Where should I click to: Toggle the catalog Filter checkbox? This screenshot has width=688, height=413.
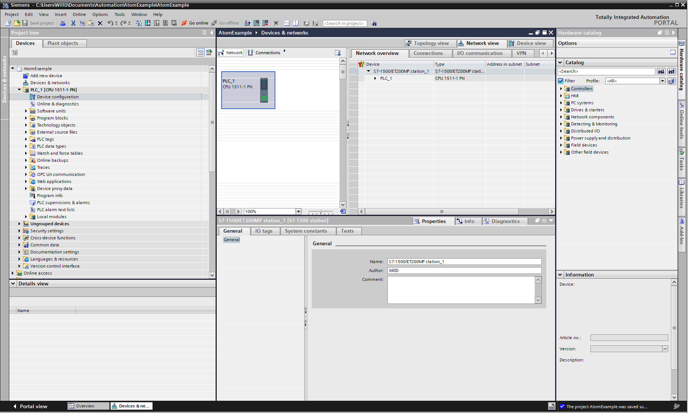[x=561, y=81]
